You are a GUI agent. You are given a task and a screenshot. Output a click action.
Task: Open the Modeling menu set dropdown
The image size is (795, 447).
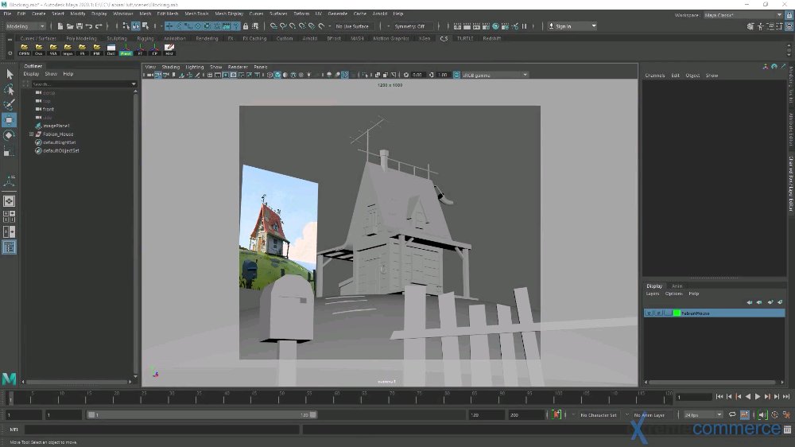pyautogui.click(x=25, y=26)
